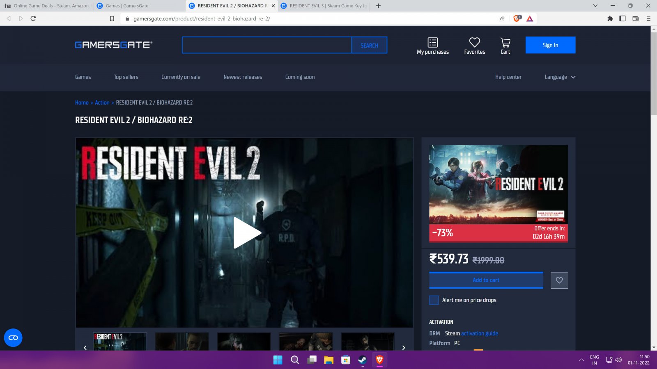Open My purchases list icon
The width and height of the screenshot is (657, 369).
tap(433, 42)
